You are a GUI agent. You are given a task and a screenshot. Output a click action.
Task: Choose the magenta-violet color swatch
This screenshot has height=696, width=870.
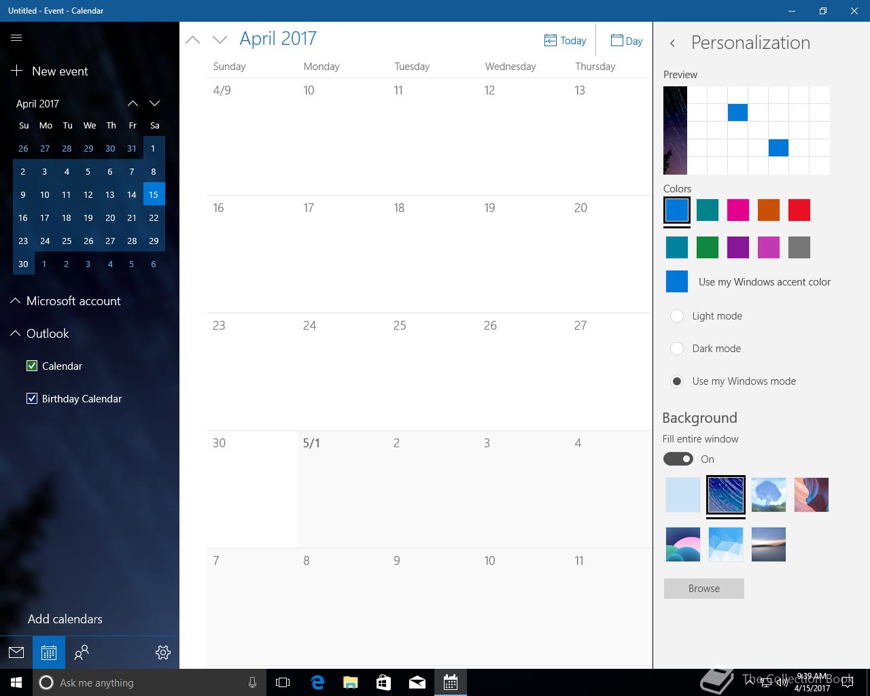coord(769,247)
